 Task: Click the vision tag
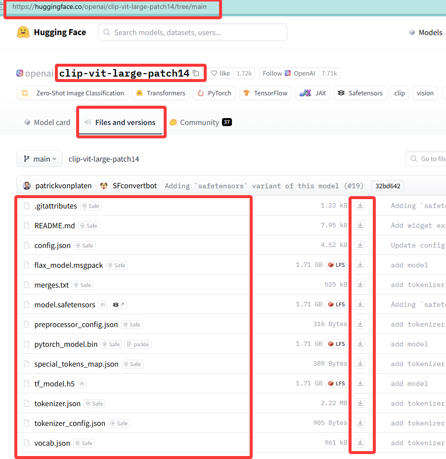click(x=425, y=93)
